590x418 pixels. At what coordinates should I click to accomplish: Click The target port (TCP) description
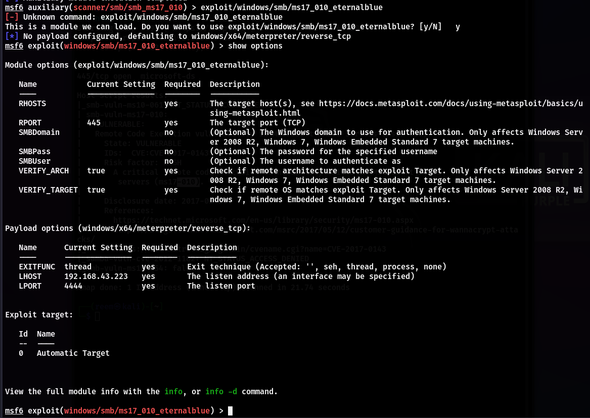click(258, 123)
